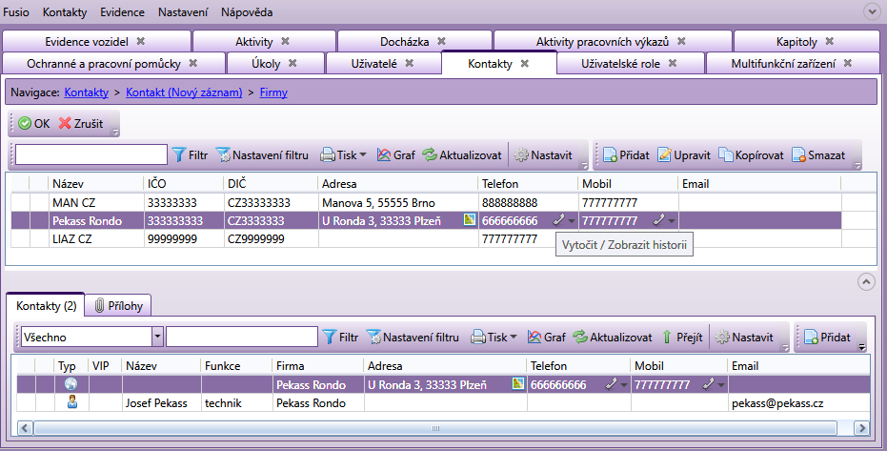Switch to the Přílohy tab
887x451 pixels.
click(x=118, y=305)
